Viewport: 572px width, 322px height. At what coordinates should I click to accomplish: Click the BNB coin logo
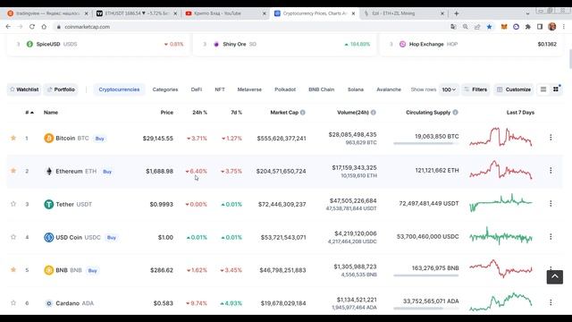pos(48,270)
